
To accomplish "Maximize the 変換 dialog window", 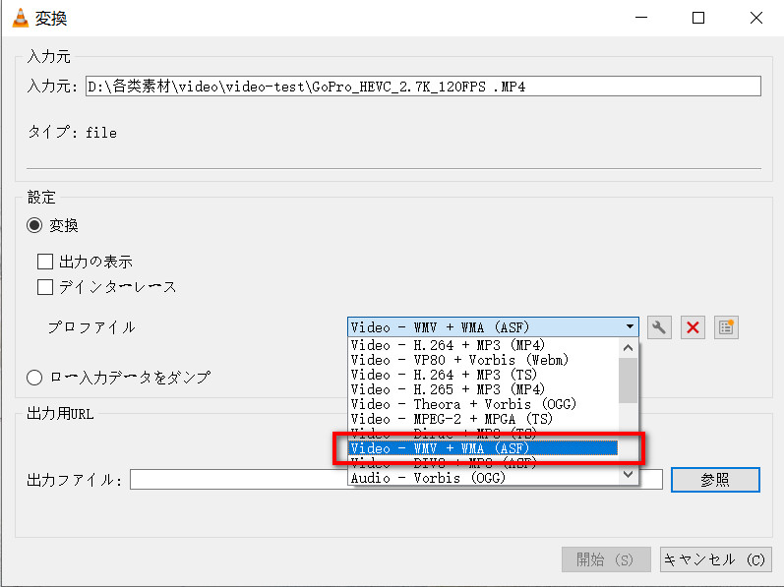I will click(x=698, y=18).
